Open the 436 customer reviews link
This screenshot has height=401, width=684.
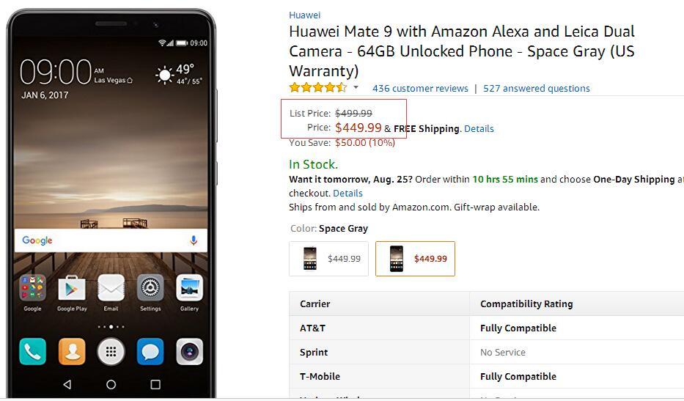tap(420, 89)
